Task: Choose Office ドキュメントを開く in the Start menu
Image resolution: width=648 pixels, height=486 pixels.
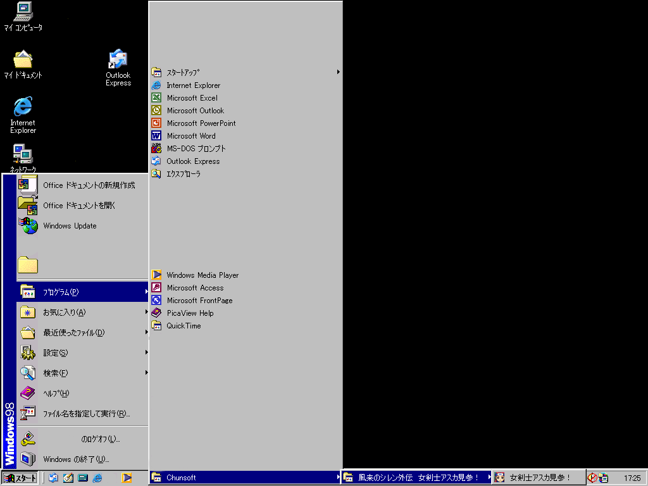Action: pyautogui.click(x=82, y=206)
